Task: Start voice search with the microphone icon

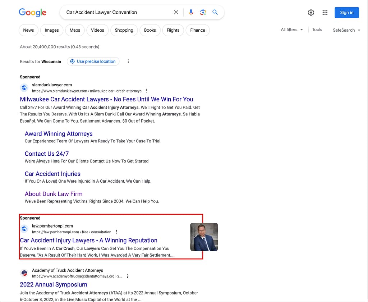Action: point(191,12)
